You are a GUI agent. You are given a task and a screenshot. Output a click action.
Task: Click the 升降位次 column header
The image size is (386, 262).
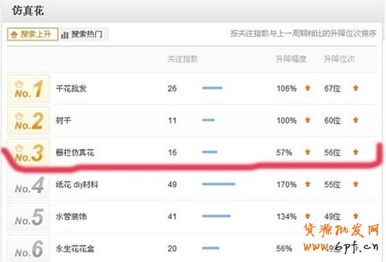click(x=339, y=59)
